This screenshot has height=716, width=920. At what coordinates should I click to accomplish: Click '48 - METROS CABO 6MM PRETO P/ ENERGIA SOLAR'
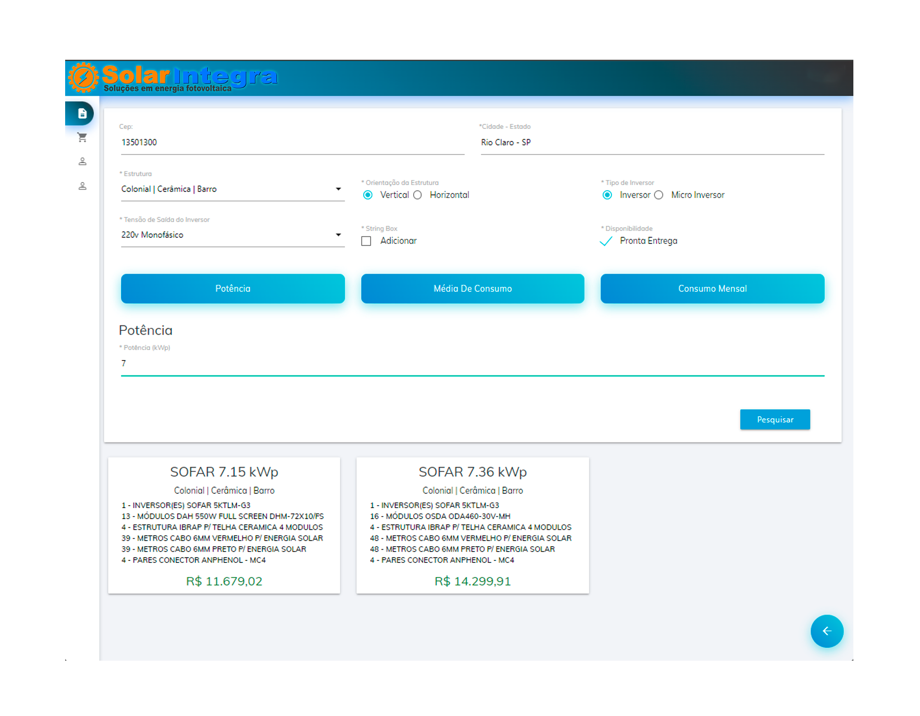pyautogui.click(x=462, y=549)
